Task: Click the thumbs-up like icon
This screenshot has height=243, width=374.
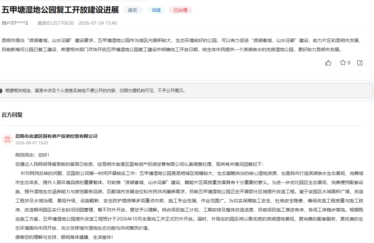Action: [328, 63]
